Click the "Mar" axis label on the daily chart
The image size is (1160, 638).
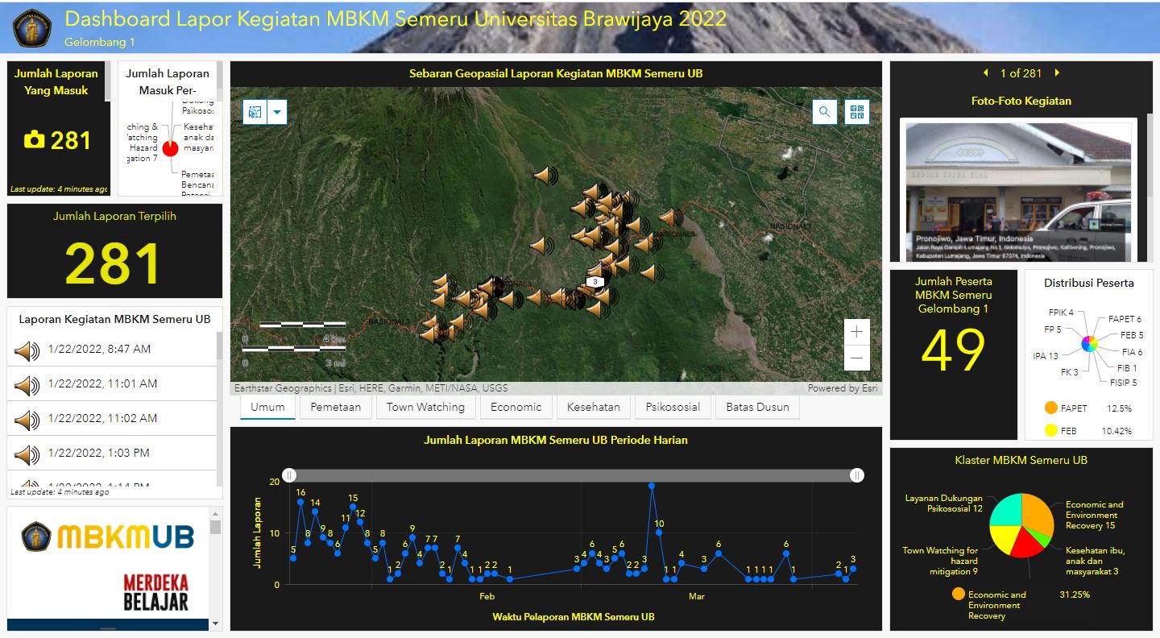(x=696, y=597)
